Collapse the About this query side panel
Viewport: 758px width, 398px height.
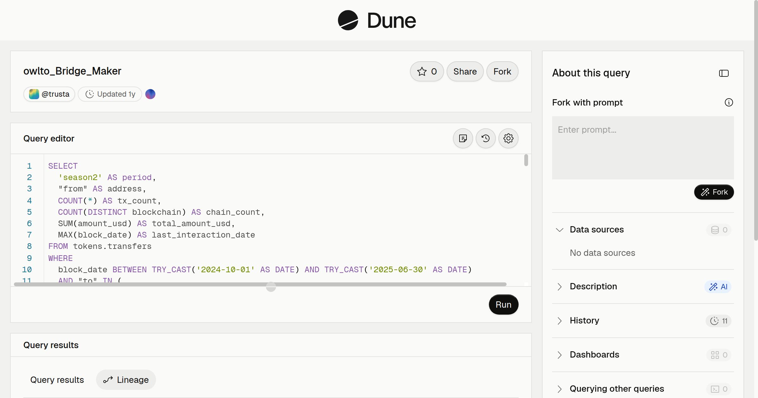click(724, 73)
